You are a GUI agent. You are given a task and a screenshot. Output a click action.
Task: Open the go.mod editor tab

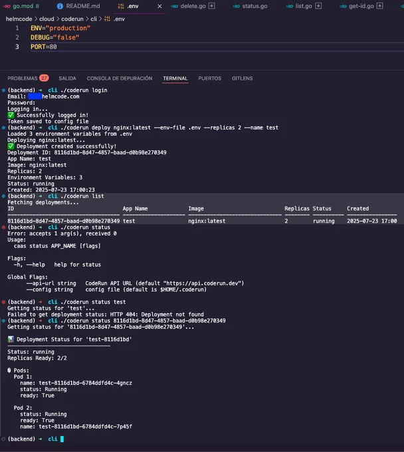click(21, 6)
